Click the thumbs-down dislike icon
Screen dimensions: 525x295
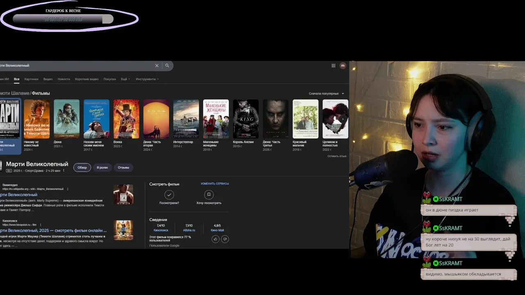225,239
